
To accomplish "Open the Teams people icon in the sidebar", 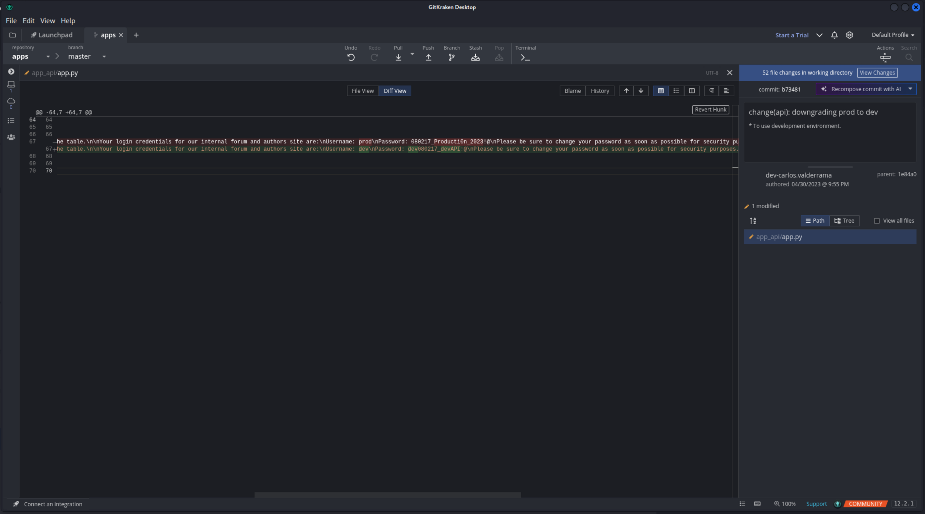I will click(x=11, y=137).
